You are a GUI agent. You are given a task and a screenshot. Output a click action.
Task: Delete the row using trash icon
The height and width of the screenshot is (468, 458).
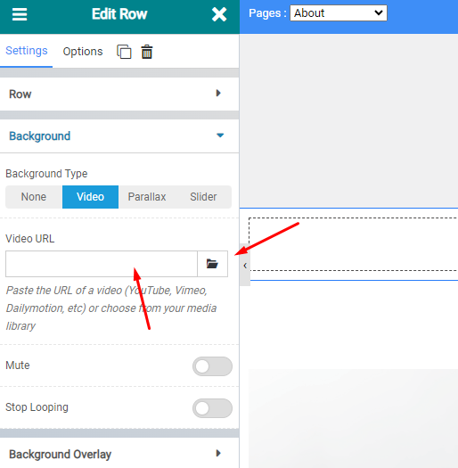(147, 52)
